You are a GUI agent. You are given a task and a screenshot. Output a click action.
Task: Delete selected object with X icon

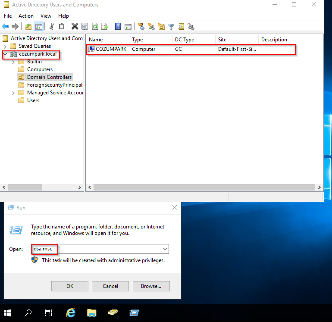(x=75, y=26)
